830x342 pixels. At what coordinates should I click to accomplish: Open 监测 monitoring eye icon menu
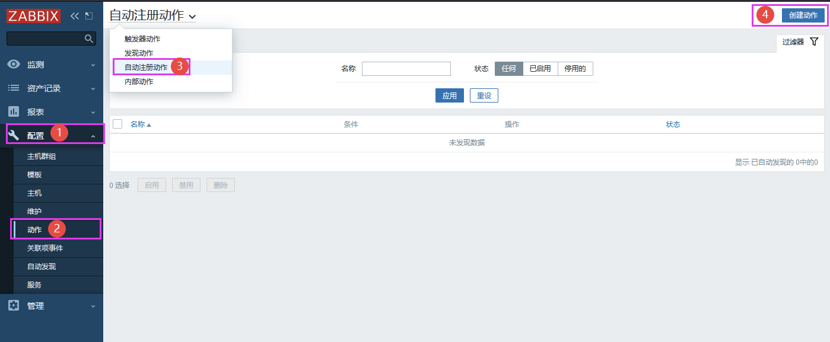pos(14,64)
